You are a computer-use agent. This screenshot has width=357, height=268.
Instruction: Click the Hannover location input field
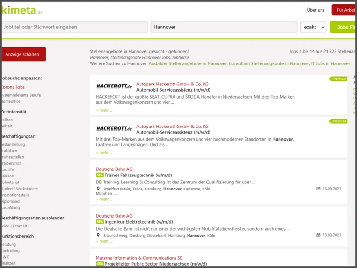224,27
